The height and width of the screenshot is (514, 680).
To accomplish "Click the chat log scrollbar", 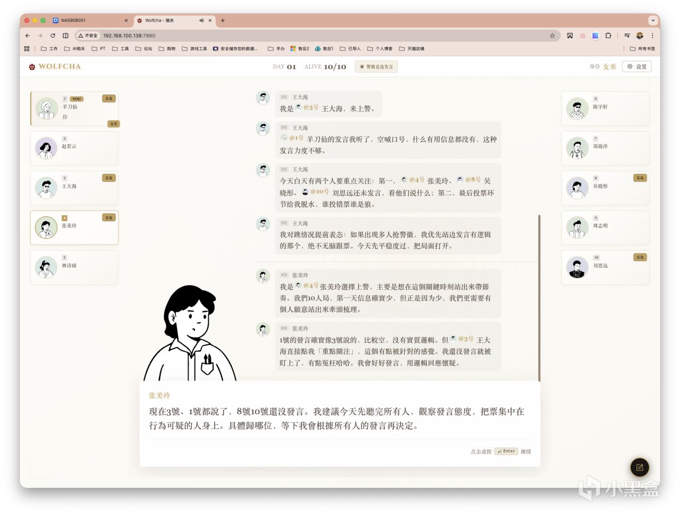I will 539,298.
